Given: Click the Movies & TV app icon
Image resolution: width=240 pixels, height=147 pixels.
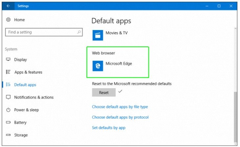Looking at the screenshot, I should pyautogui.click(x=98, y=35).
